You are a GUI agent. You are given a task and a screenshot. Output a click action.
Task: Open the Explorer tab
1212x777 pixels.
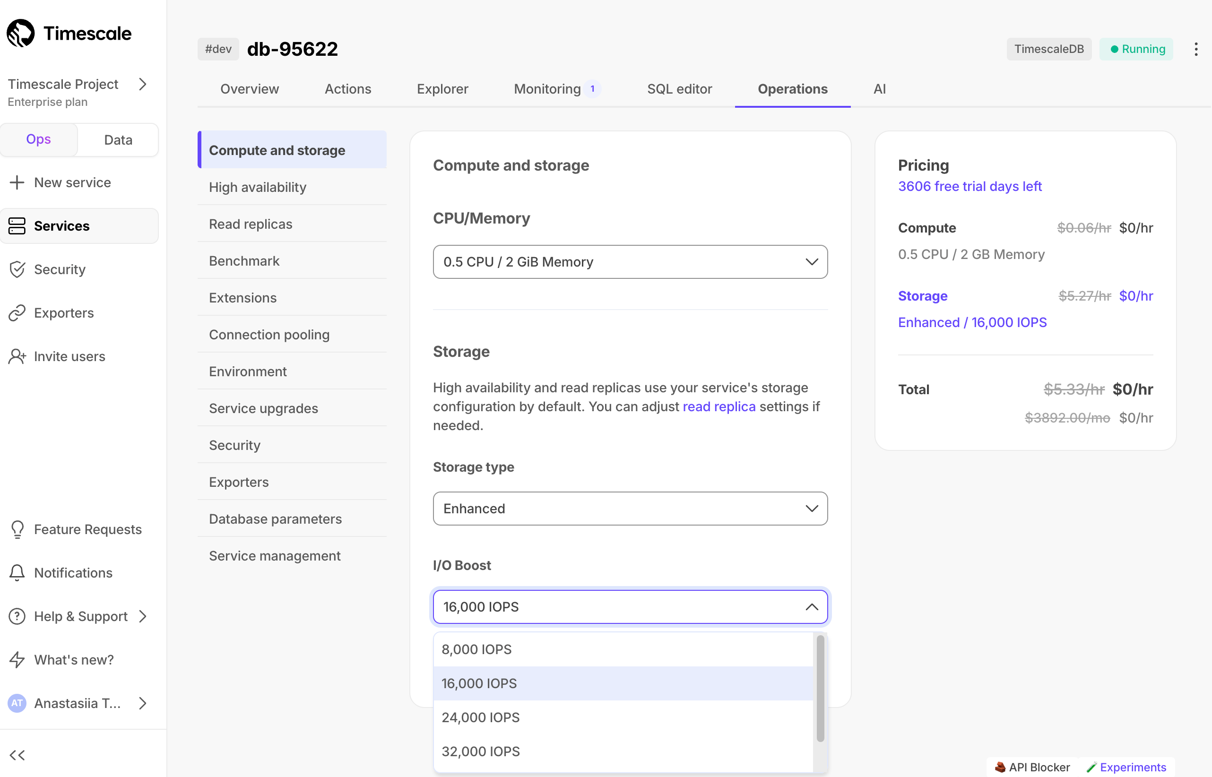pos(442,89)
